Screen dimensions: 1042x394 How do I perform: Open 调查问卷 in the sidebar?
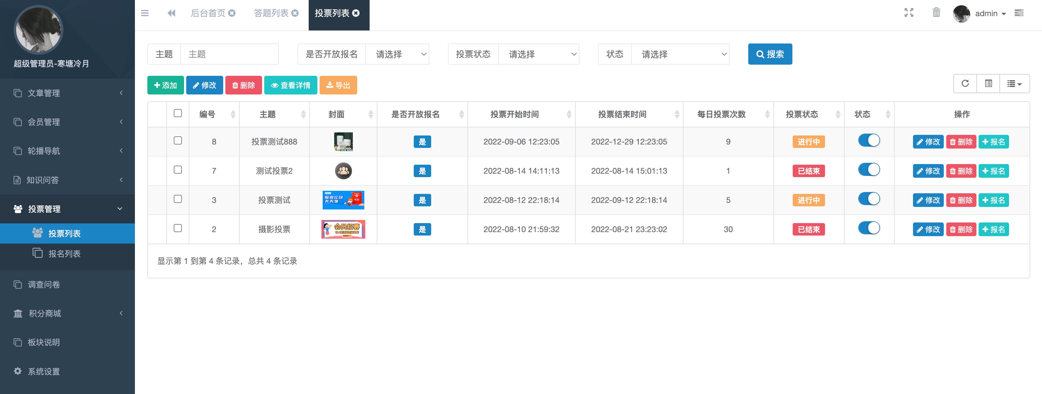67,284
